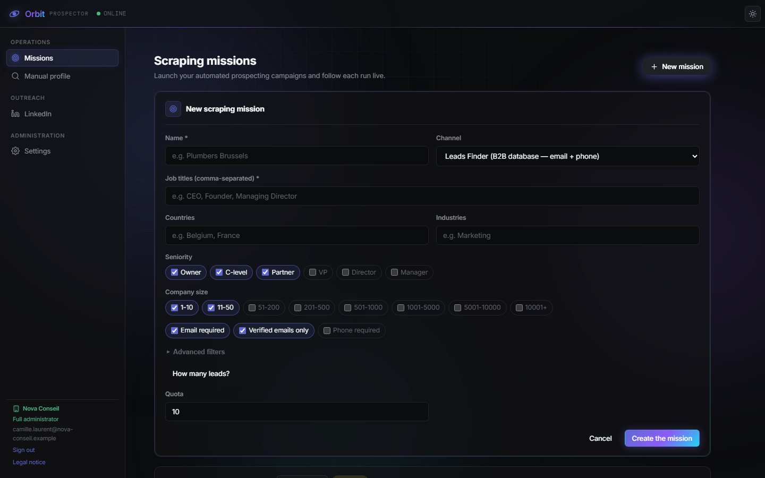Viewport: 765px width, 478px height.
Task: Uncheck the C-level seniority checkbox
Action: point(219,272)
